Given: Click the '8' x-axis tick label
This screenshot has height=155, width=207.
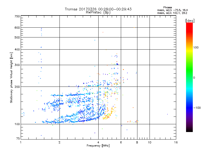Looking at the screenshot, I should pyautogui.click(x=137, y=142).
